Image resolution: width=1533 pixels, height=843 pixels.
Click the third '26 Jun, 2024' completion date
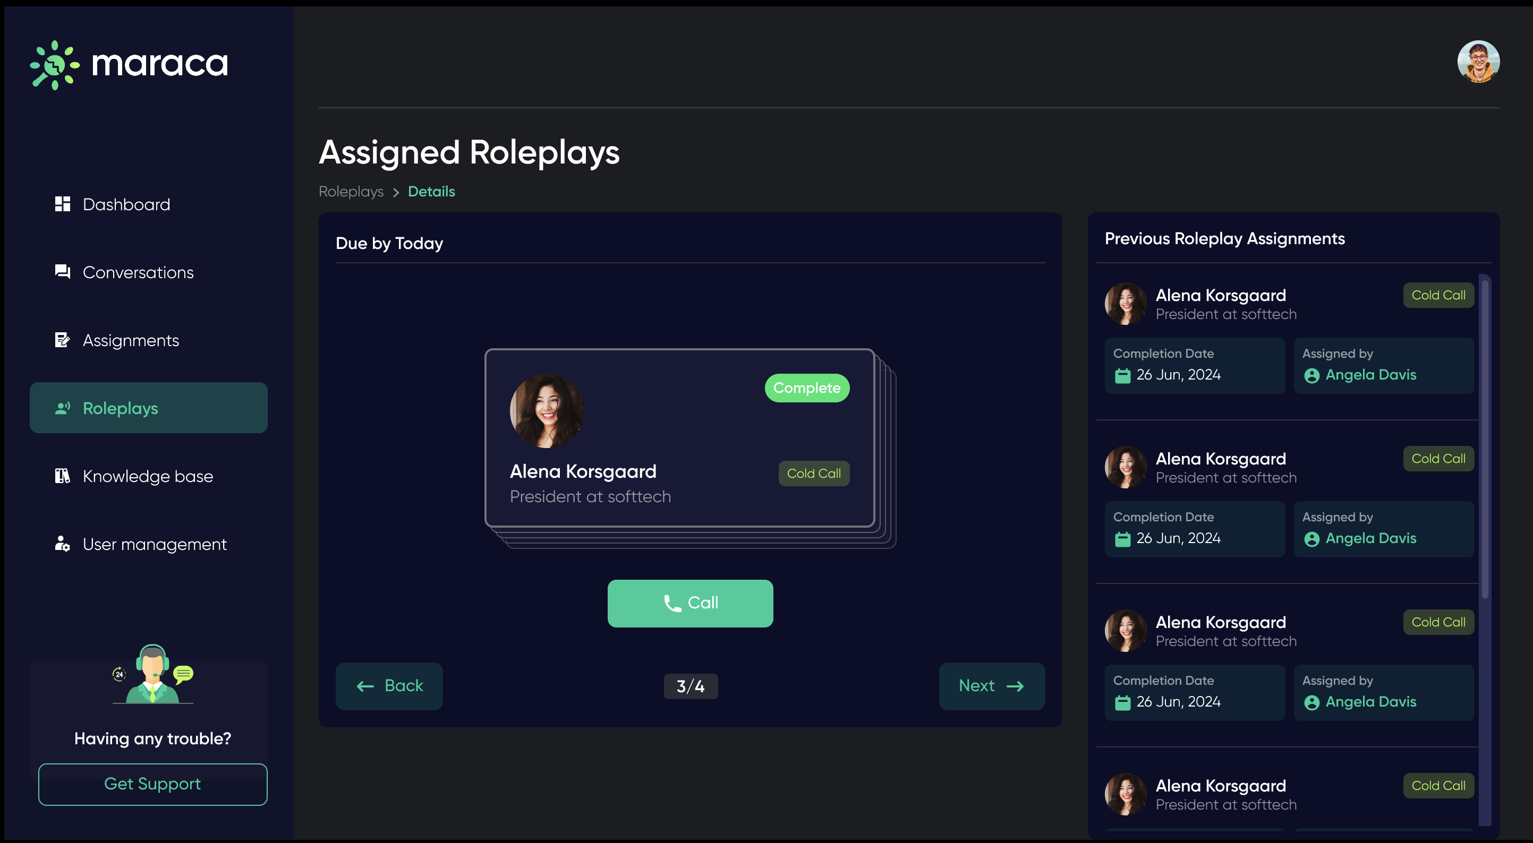click(x=1178, y=702)
